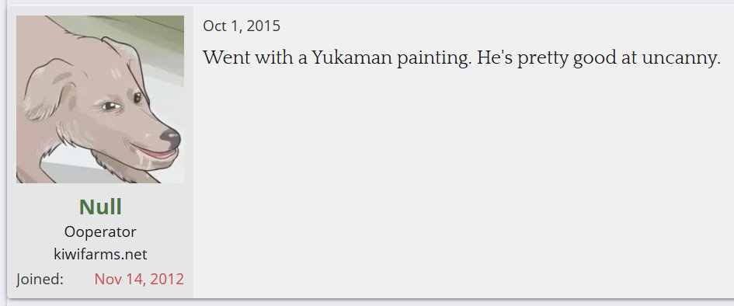734x306 pixels.
Task: Click the dog's nose in the avatar
Action: [170, 138]
